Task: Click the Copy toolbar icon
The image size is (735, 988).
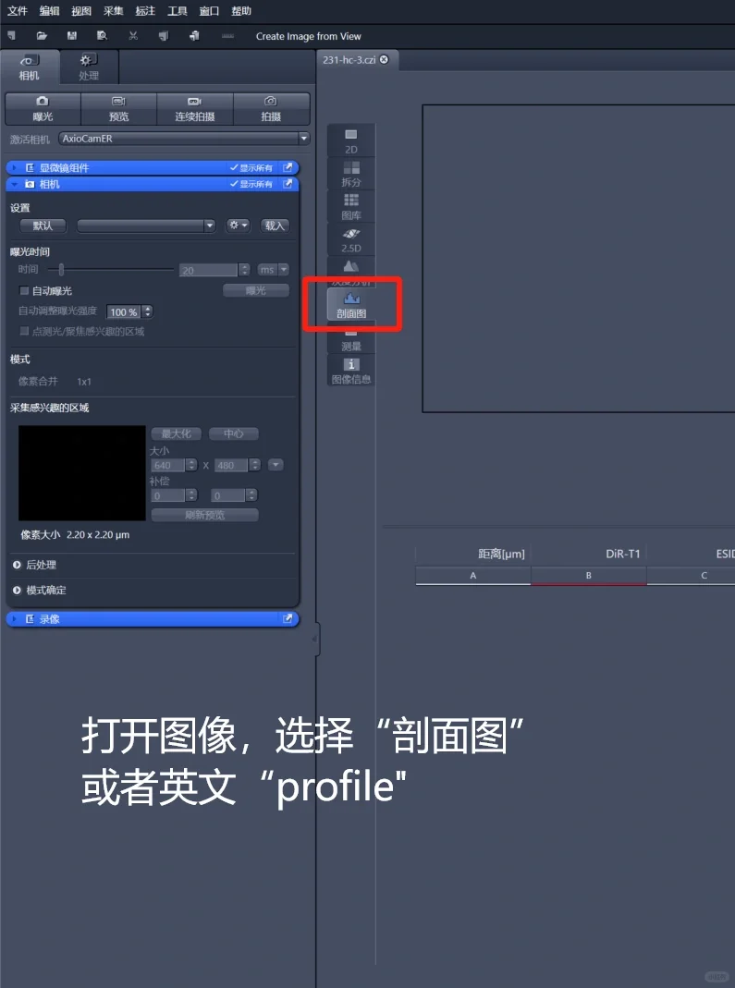Action: click(x=164, y=36)
